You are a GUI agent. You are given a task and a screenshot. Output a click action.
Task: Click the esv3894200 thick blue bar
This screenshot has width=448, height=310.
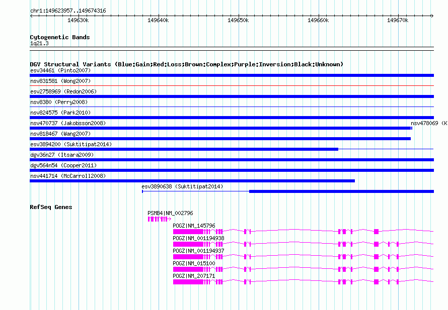pyautogui.click(x=184, y=149)
